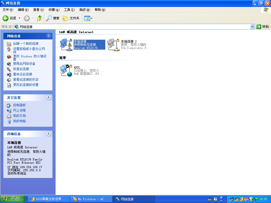
Task: Click the address bar input field
Action: click(x=132, y=27)
